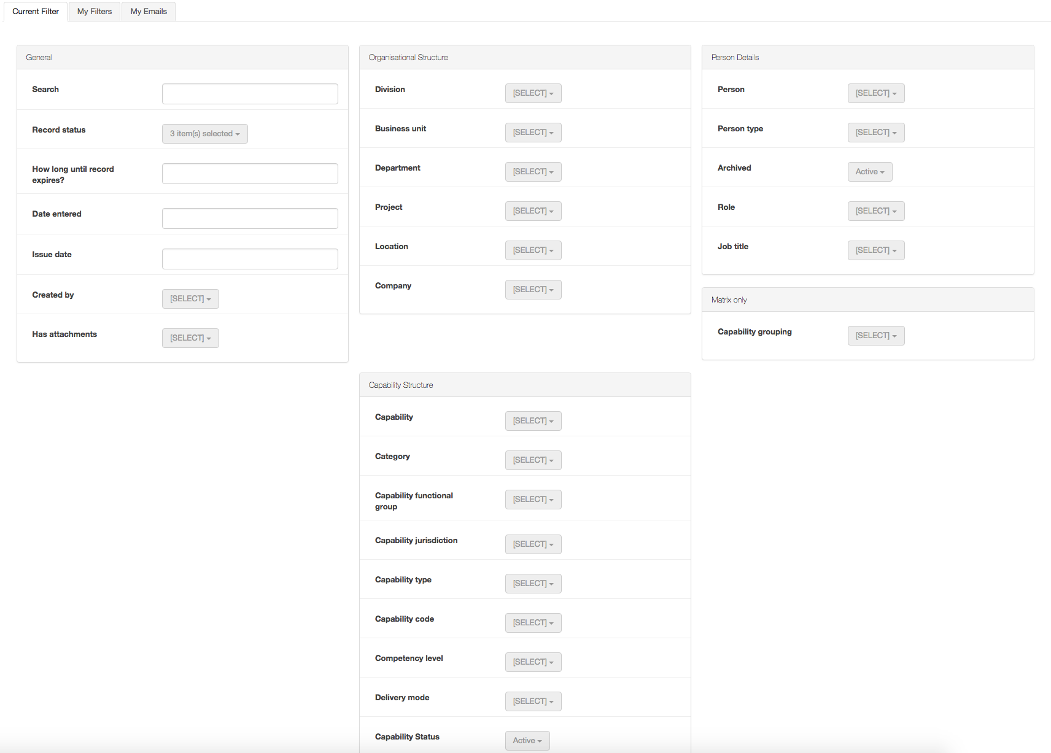Viewport: 1051px width, 753px height.
Task: Click into the Search text field
Action: click(x=250, y=94)
